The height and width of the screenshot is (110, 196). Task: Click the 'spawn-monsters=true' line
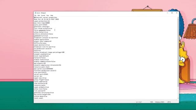pyautogui.click(x=42, y=45)
